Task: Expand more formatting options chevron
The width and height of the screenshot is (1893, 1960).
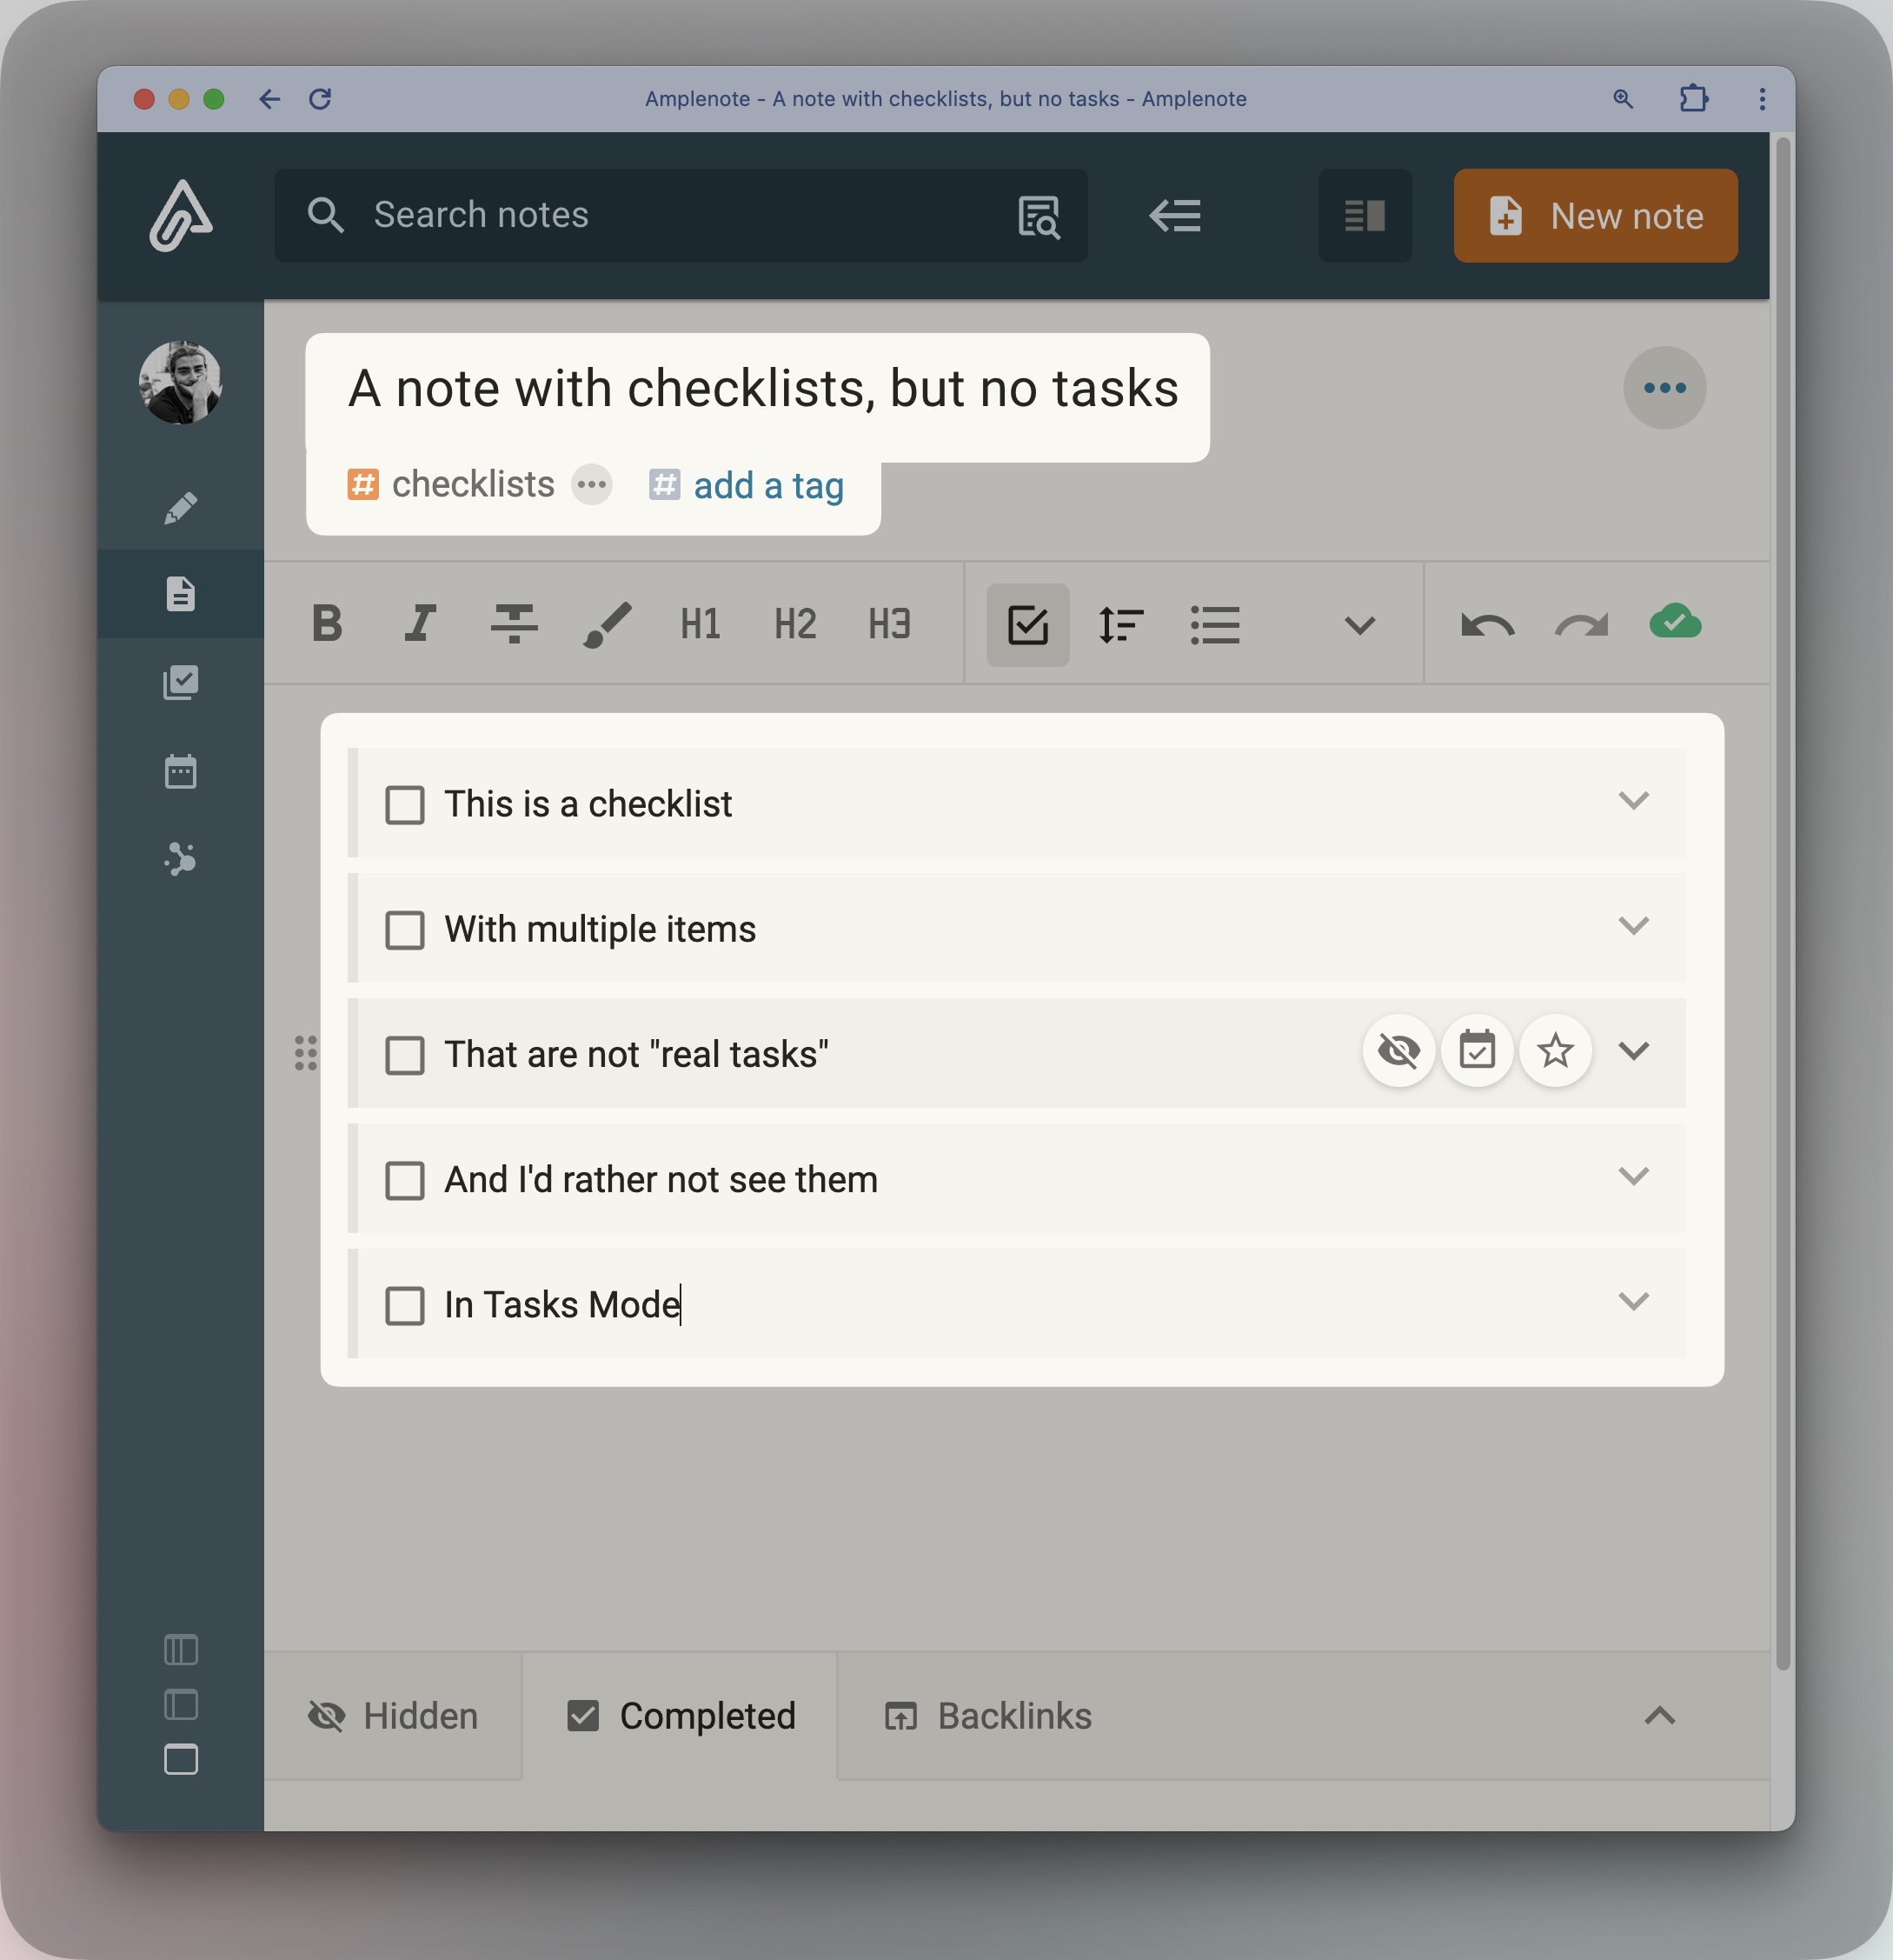Action: click(x=1359, y=626)
